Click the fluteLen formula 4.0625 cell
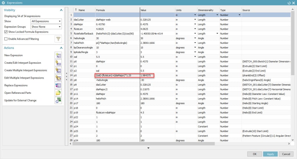Viewport: 297px width, 159px height. click(117, 29)
